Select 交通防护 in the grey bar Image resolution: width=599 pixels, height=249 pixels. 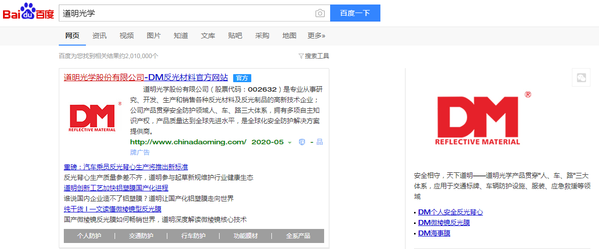[141, 235]
